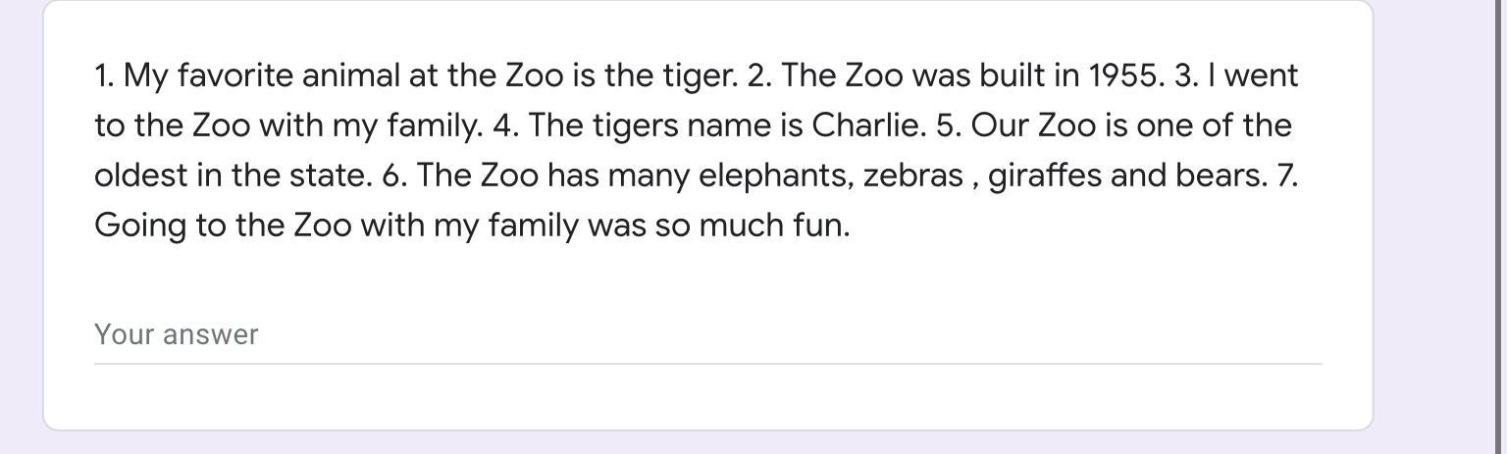This screenshot has width=1507, height=454.
Task: Click the underline beneath 'Your answer'
Action: pos(707,364)
